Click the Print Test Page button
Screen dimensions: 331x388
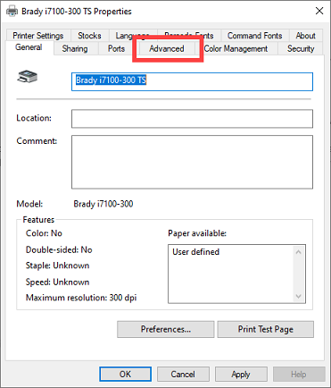(x=266, y=329)
